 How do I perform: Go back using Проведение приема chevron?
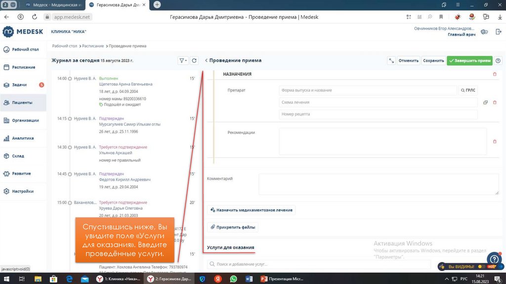click(206, 60)
